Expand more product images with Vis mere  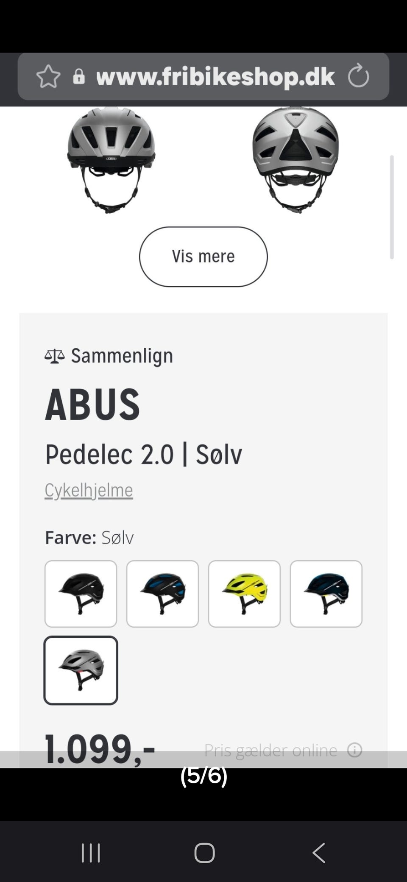pos(203,256)
